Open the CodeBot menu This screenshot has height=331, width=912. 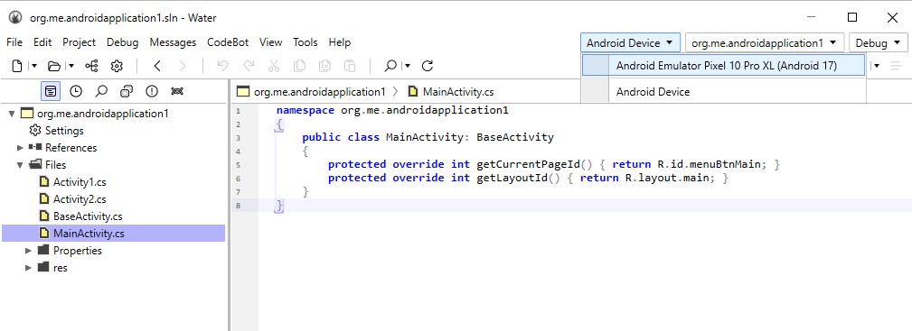point(228,42)
